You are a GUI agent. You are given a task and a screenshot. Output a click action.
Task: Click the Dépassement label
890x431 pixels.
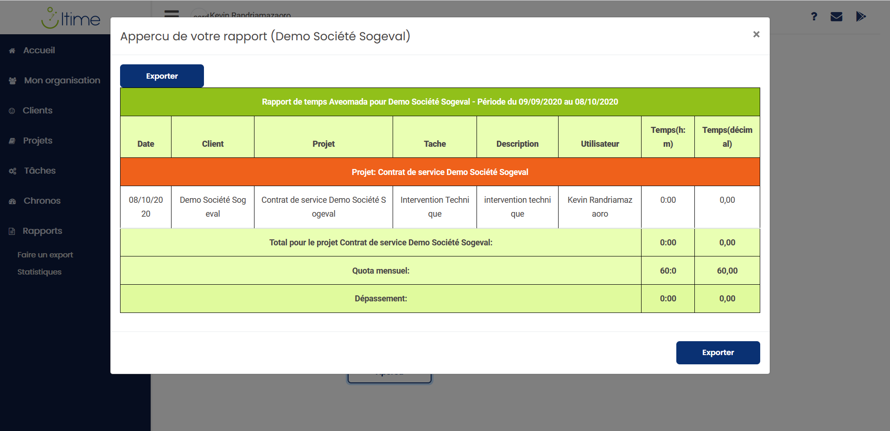coord(381,299)
